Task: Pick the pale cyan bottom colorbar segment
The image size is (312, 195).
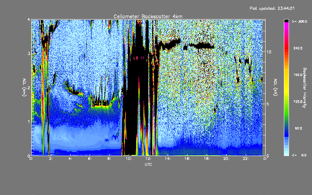Action: (286, 154)
